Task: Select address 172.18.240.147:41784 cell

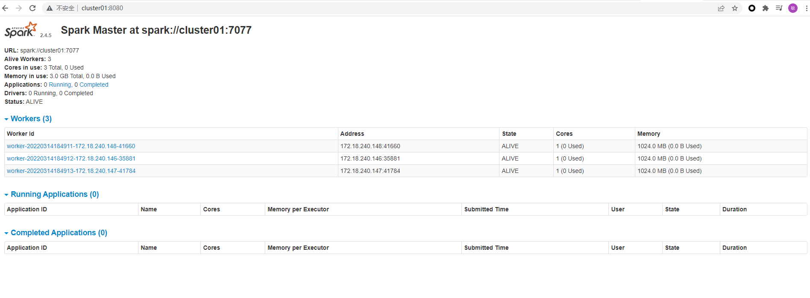Action: tap(418, 171)
